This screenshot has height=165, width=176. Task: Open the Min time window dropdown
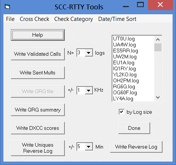click(89, 147)
